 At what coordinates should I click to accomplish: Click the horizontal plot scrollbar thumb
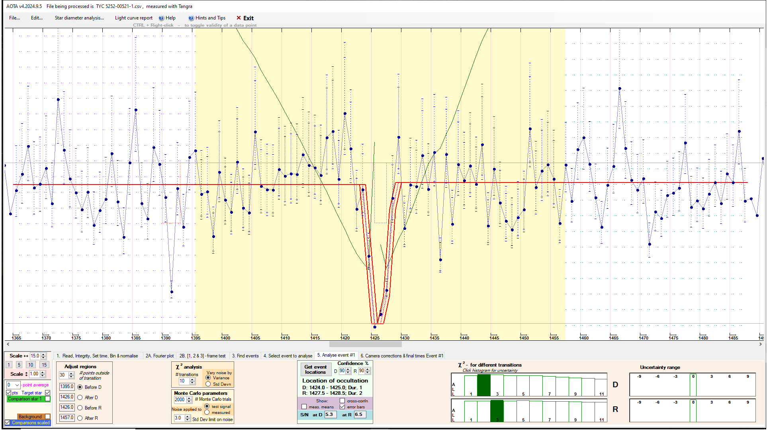point(365,344)
